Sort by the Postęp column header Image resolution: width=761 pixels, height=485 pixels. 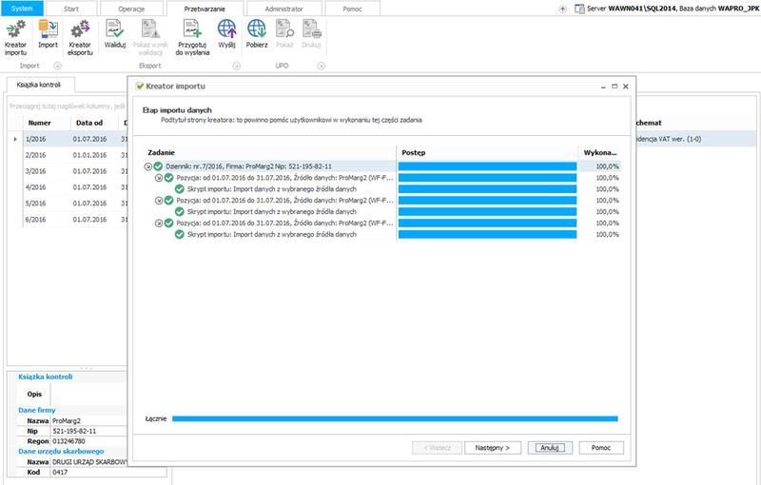(487, 152)
